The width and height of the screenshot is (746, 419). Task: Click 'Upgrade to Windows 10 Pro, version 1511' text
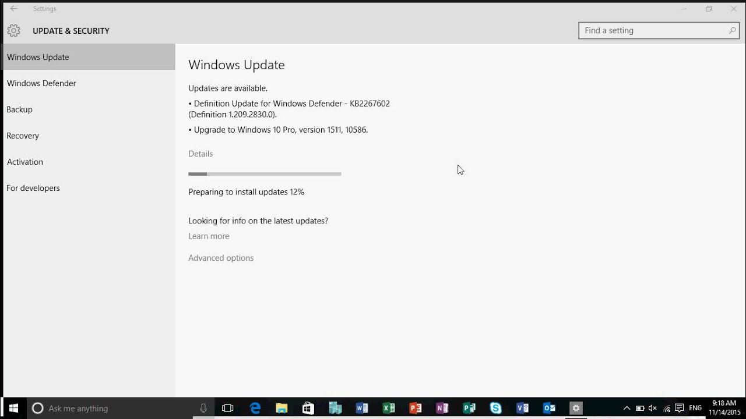[x=278, y=130]
